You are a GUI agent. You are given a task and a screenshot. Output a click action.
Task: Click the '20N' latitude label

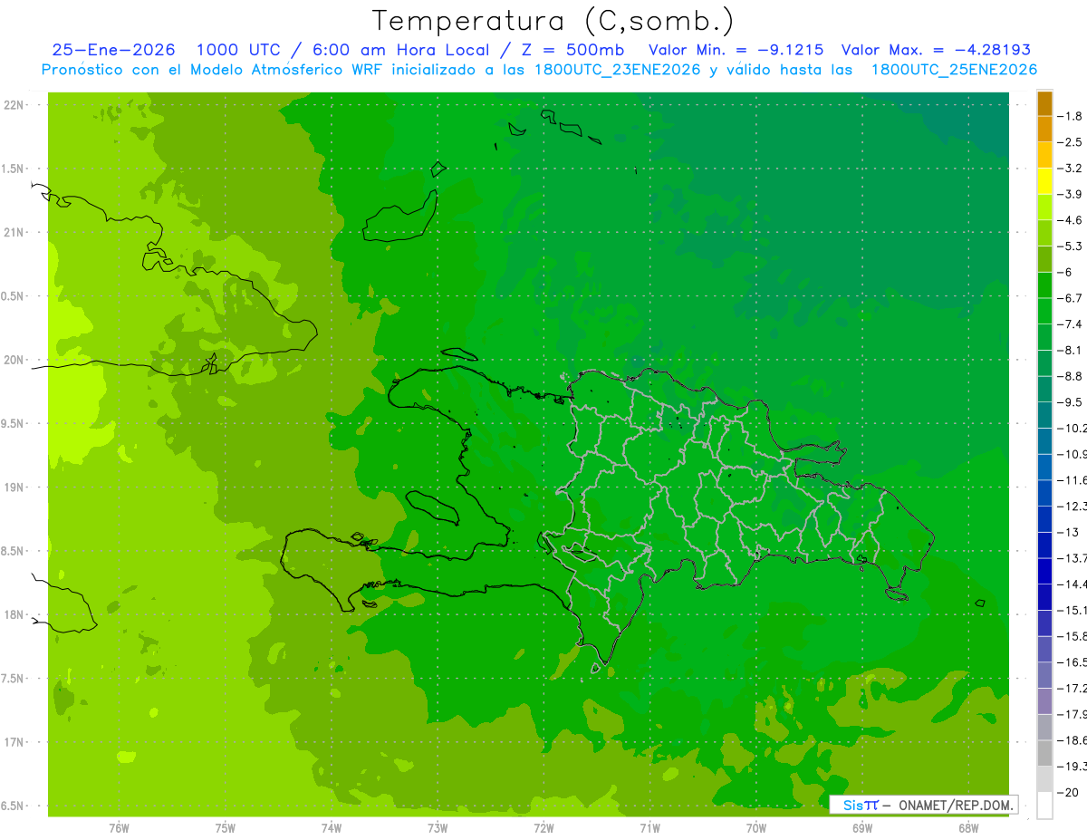coord(13,360)
